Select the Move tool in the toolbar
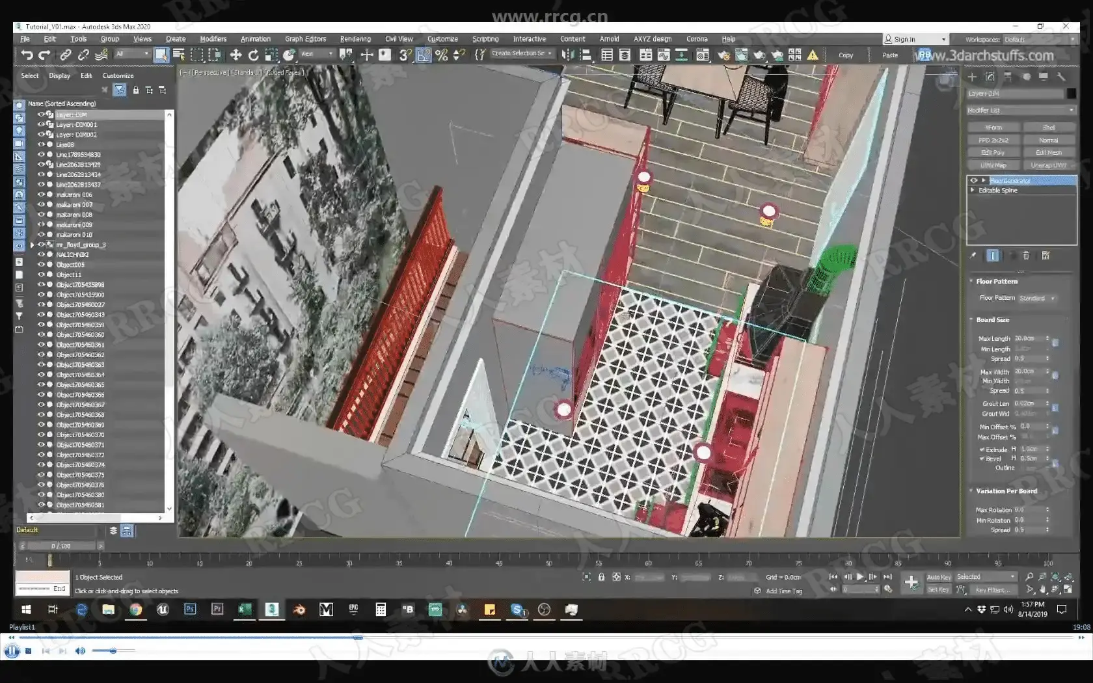Viewport: 1093px width, 683px height. pyautogui.click(x=236, y=55)
